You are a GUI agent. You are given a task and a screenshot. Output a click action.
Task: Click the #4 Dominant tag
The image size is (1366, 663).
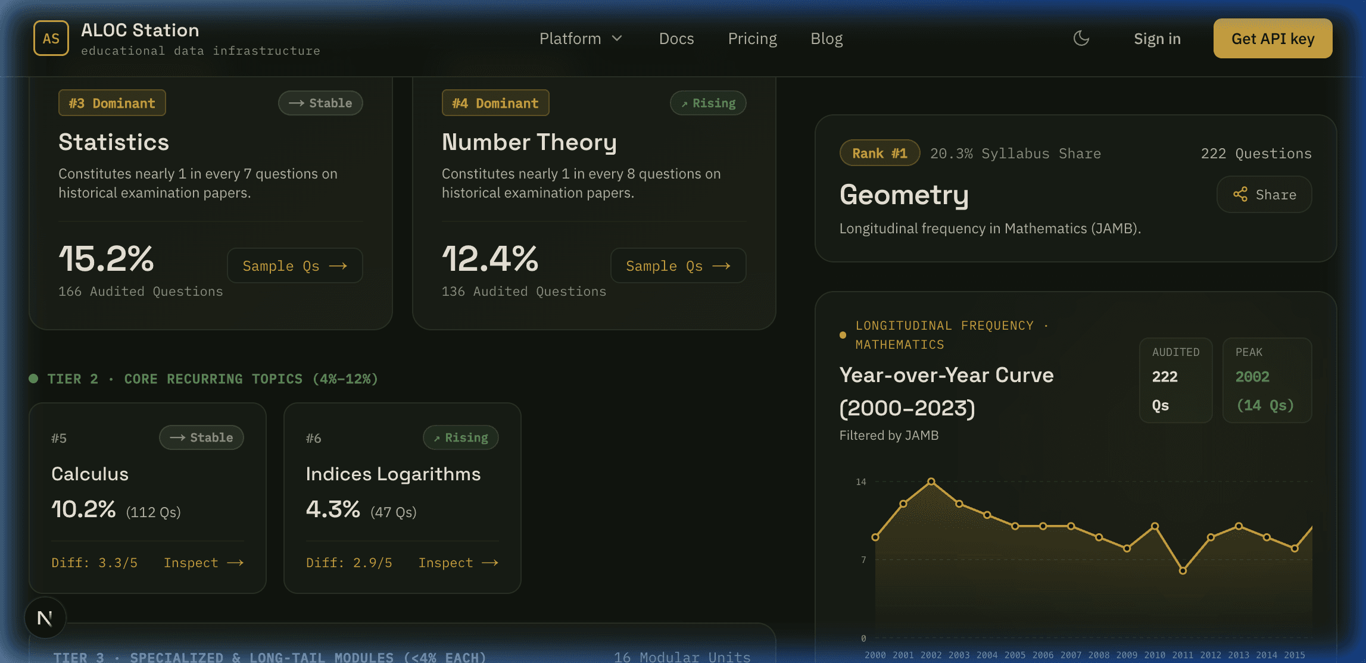(x=495, y=103)
